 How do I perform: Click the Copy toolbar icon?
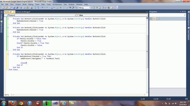(24, 8)
